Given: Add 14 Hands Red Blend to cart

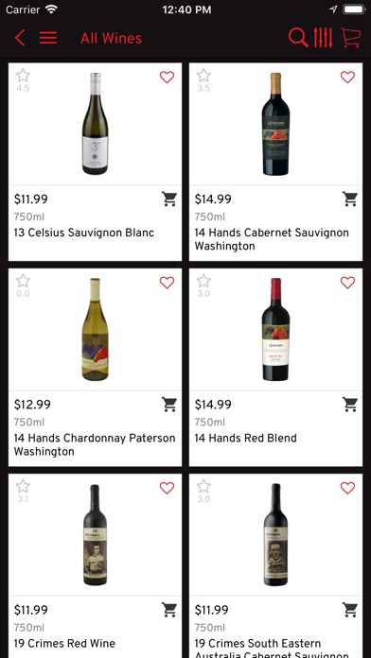Looking at the screenshot, I should coord(350,404).
